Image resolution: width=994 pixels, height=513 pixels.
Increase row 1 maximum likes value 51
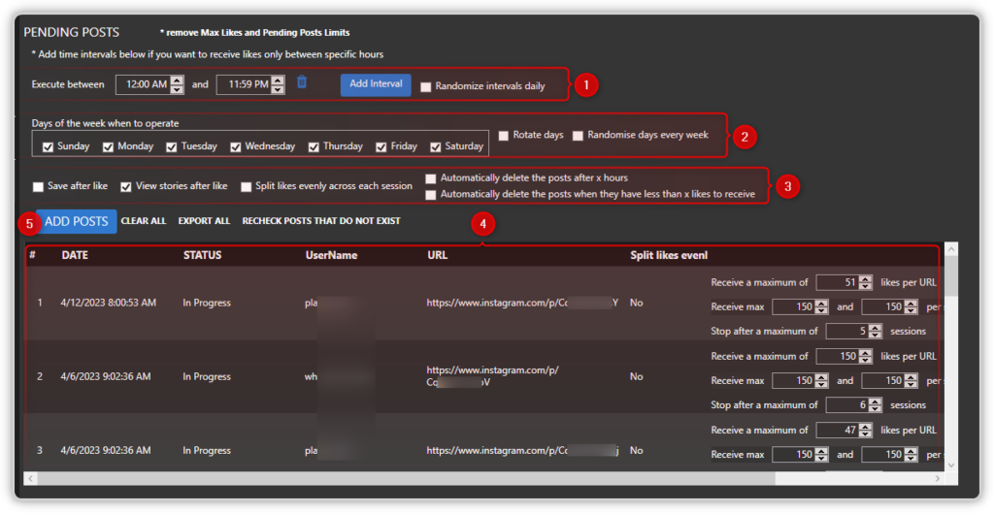[866, 278]
